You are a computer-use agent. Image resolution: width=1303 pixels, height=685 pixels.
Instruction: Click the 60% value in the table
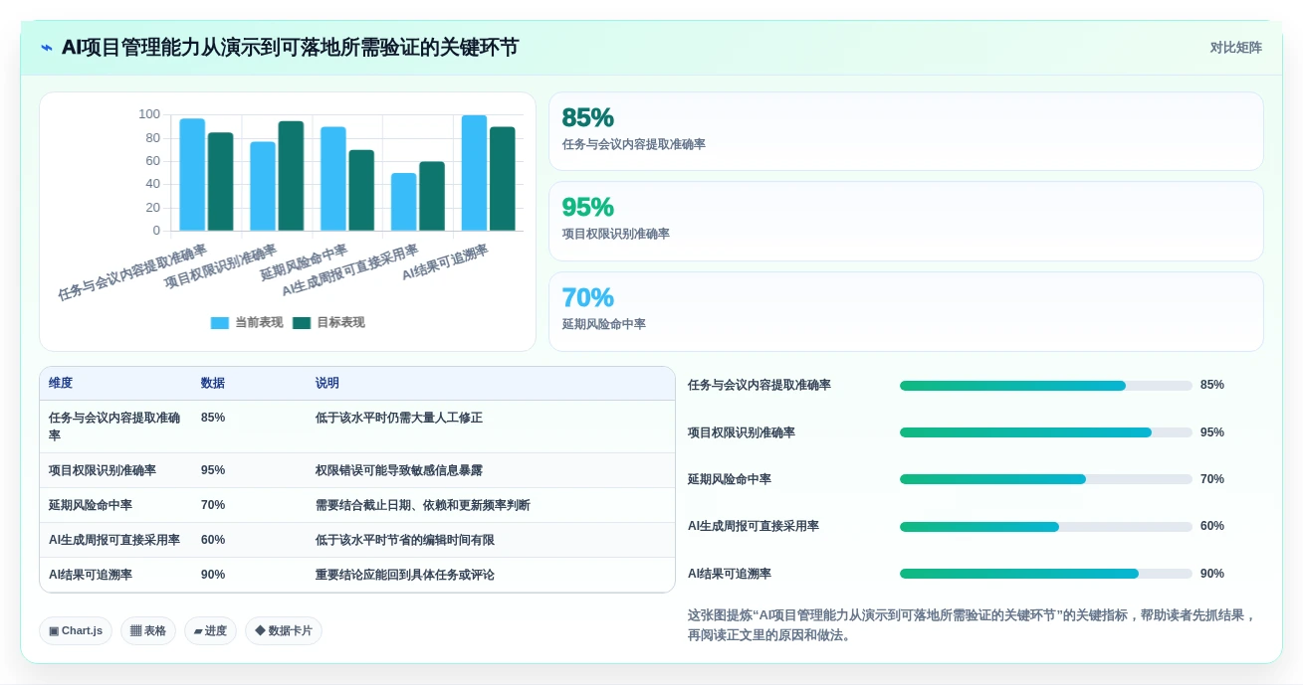[213, 540]
